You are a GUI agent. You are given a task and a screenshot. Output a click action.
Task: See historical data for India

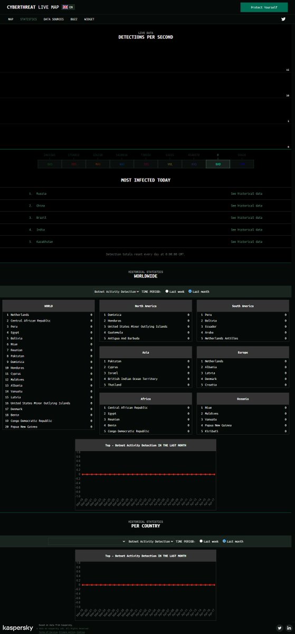pyautogui.click(x=246, y=230)
